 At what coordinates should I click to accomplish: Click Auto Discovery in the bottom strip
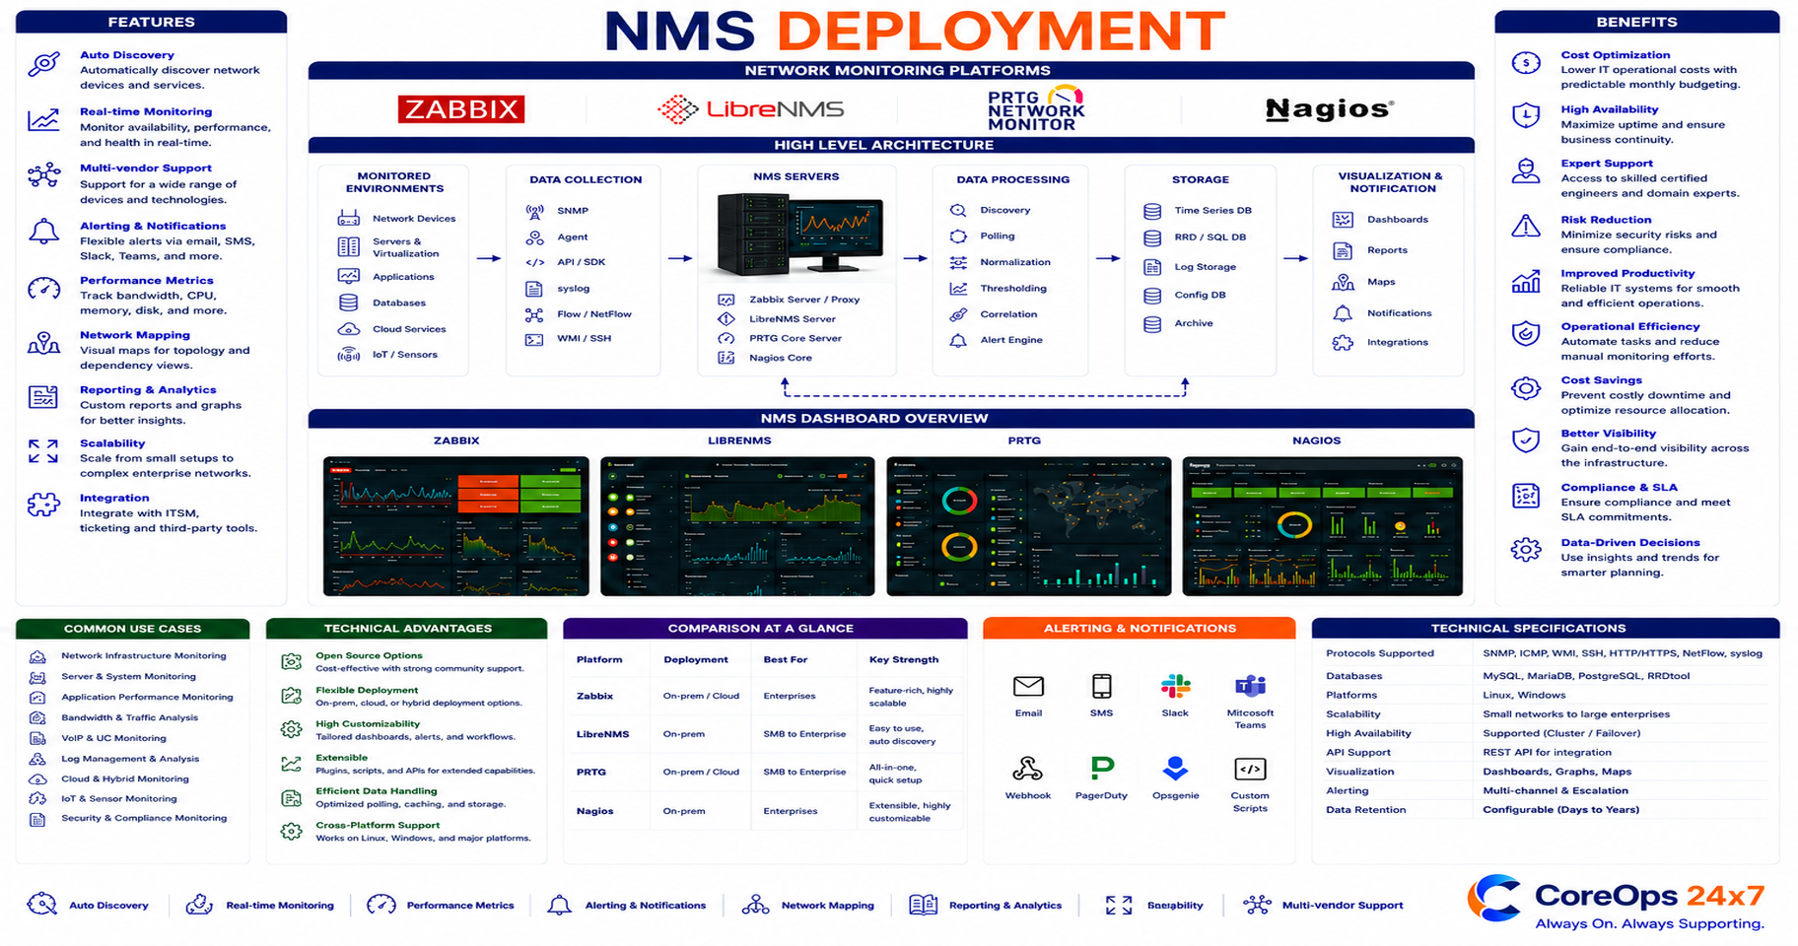coord(88,905)
